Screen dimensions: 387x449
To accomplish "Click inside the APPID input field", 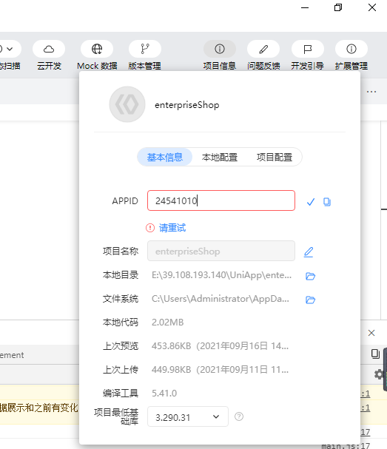I will (x=221, y=200).
